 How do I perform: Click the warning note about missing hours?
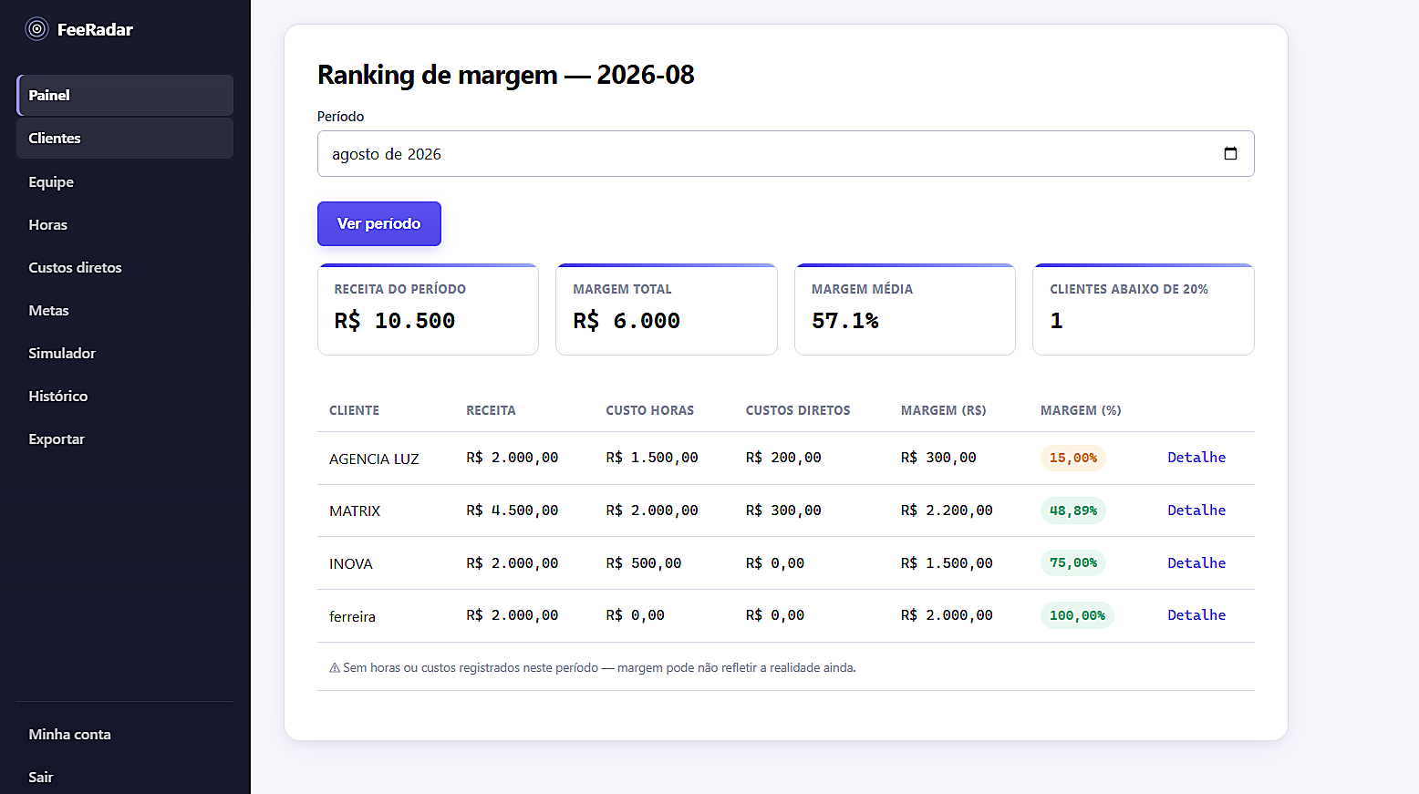point(592,667)
